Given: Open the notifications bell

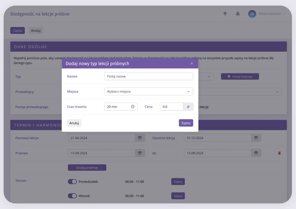Looking at the screenshot, I should pyautogui.click(x=238, y=14).
